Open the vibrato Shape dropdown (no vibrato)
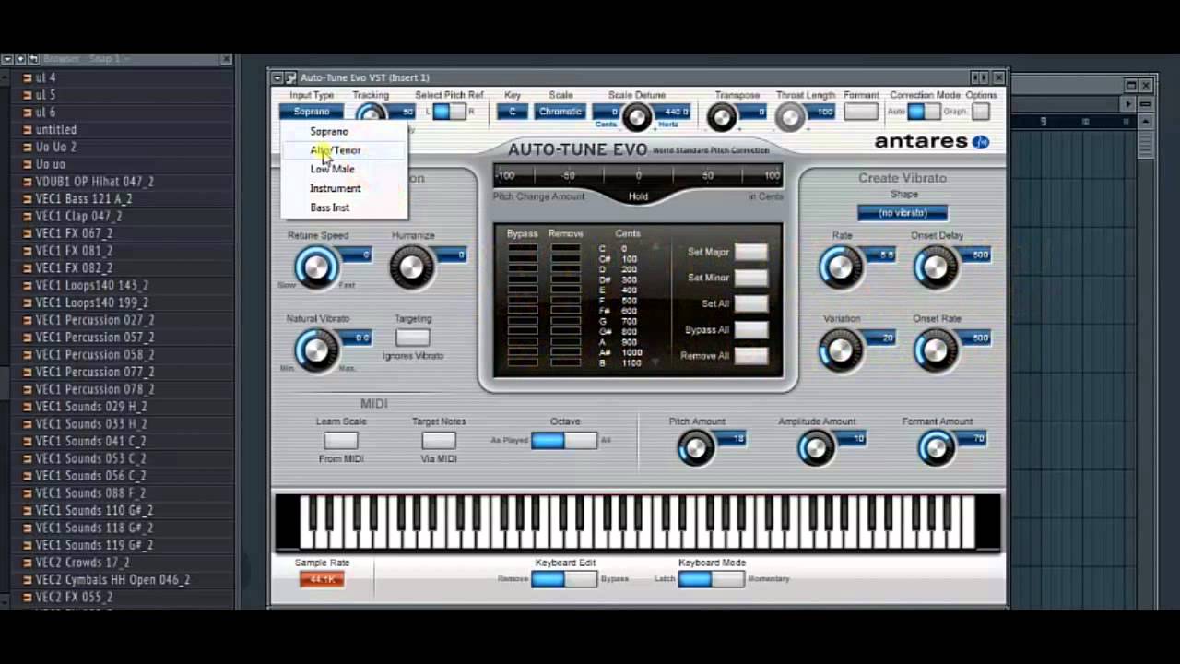Image resolution: width=1180 pixels, height=664 pixels. tap(903, 213)
